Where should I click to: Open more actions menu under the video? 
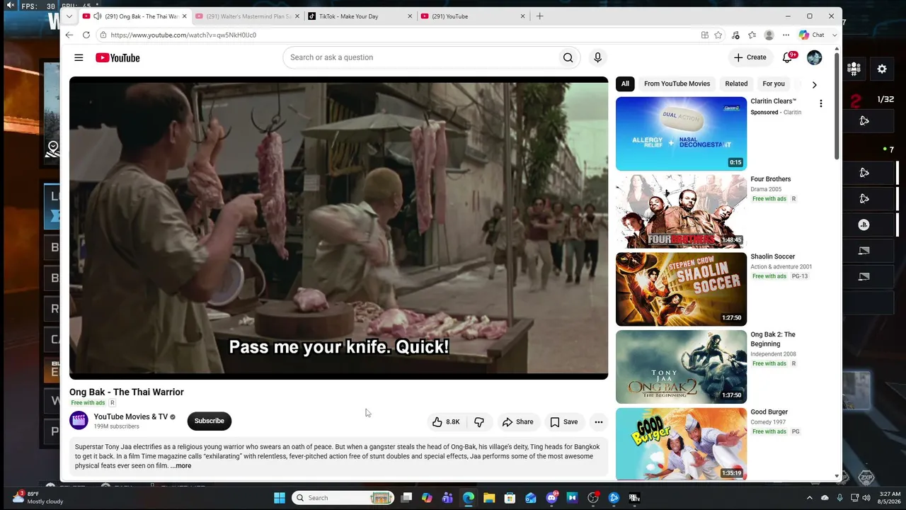(599, 422)
